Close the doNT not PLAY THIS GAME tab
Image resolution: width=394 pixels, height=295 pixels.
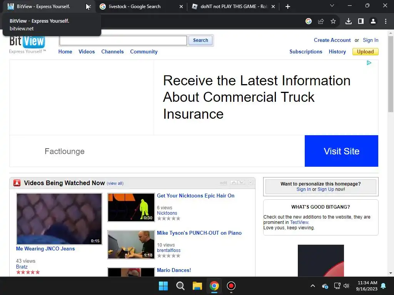click(x=273, y=7)
